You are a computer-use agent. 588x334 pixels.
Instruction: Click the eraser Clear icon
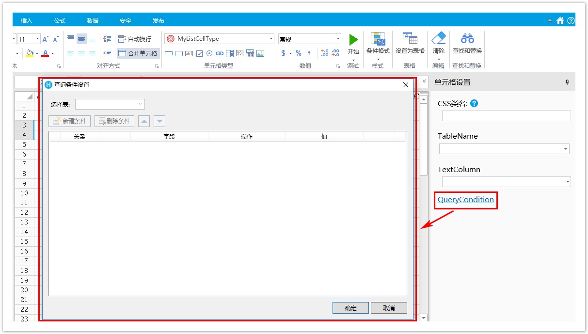438,39
